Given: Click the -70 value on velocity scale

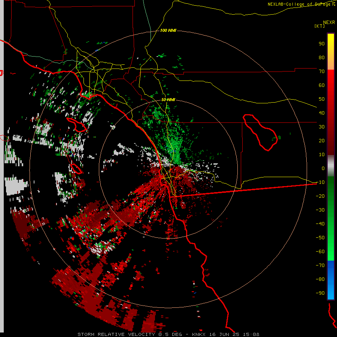Looking at the screenshot, I should point(320,265).
